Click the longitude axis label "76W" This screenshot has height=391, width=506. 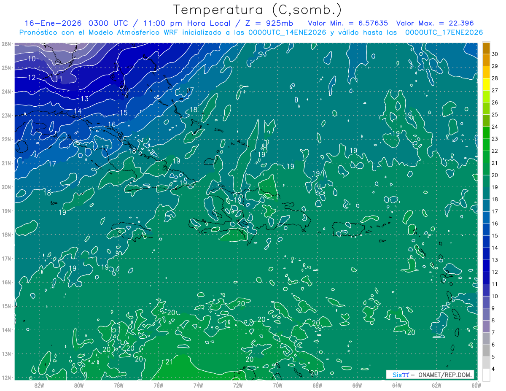click(x=159, y=386)
